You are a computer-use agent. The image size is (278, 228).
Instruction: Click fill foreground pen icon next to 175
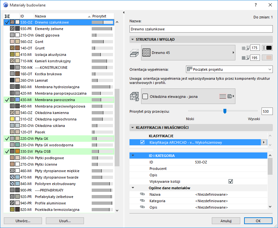tap(245, 48)
